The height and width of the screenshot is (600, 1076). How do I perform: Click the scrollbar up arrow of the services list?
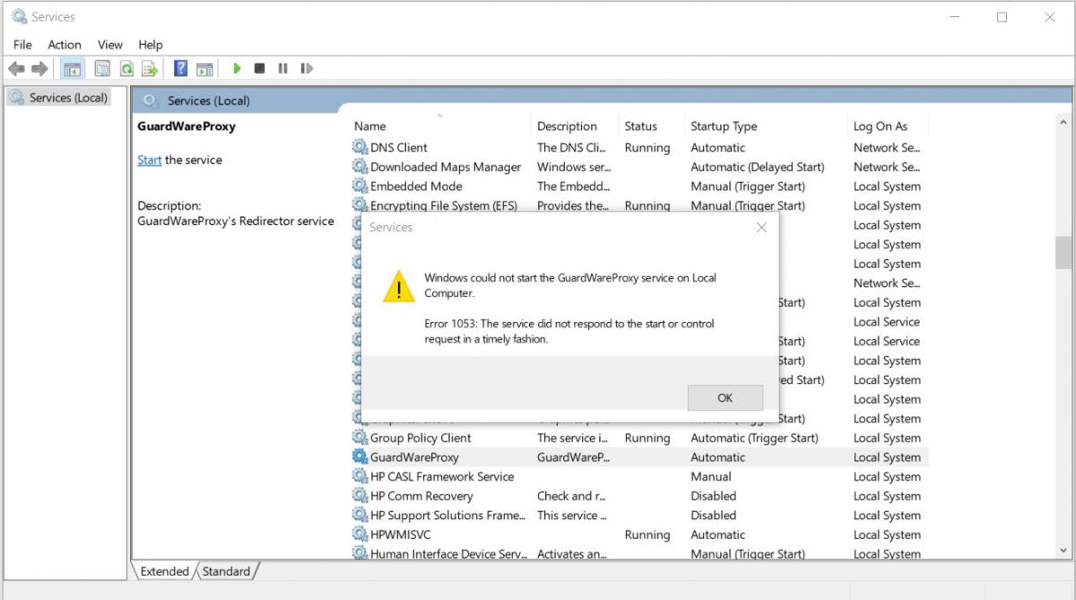(x=1063, y=121)
